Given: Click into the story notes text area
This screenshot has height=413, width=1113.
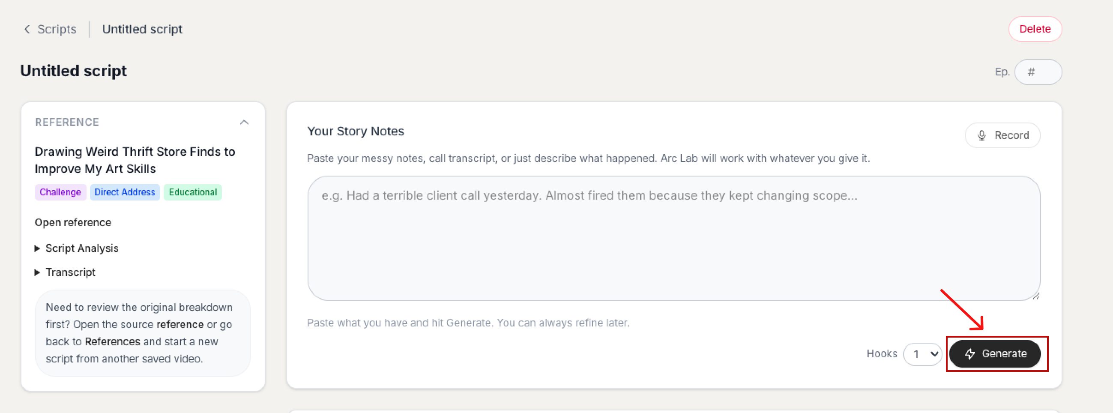Looking at the screenshot, I should click(x=673, y=238).
